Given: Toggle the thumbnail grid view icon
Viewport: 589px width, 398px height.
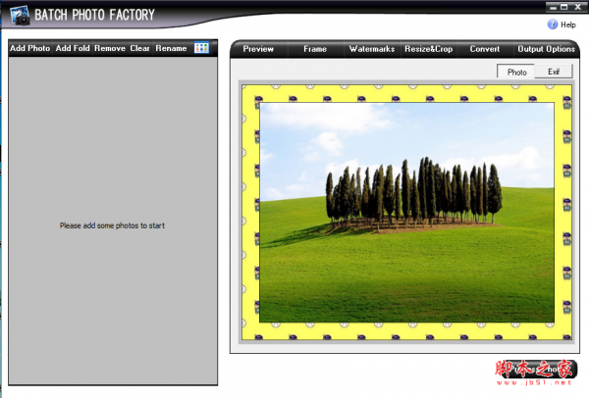Looking at the screenshot, I should click(201, 48).
